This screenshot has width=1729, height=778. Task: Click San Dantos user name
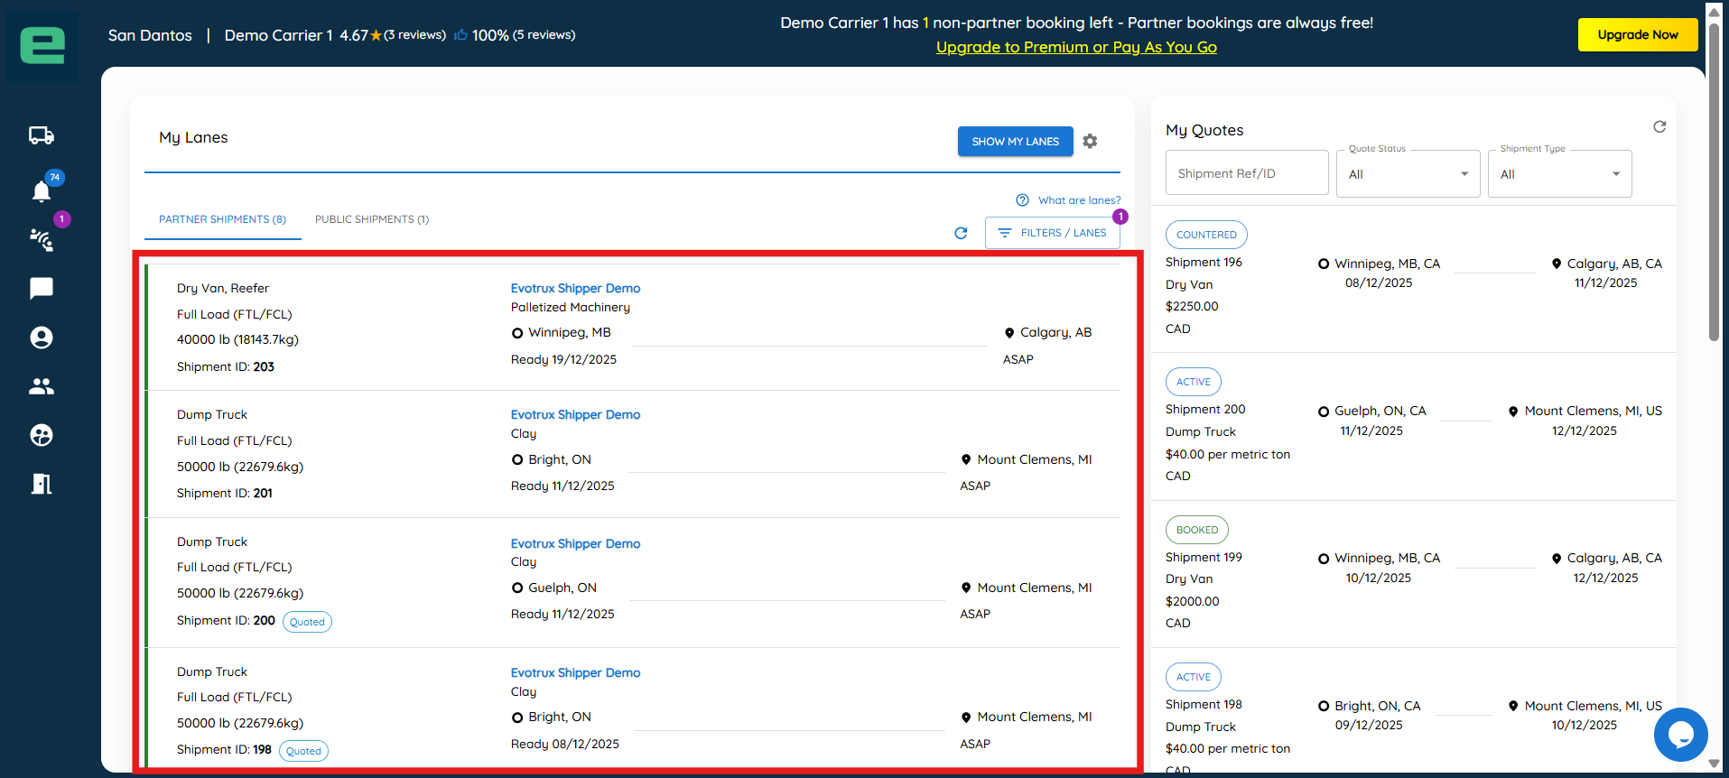150,35
